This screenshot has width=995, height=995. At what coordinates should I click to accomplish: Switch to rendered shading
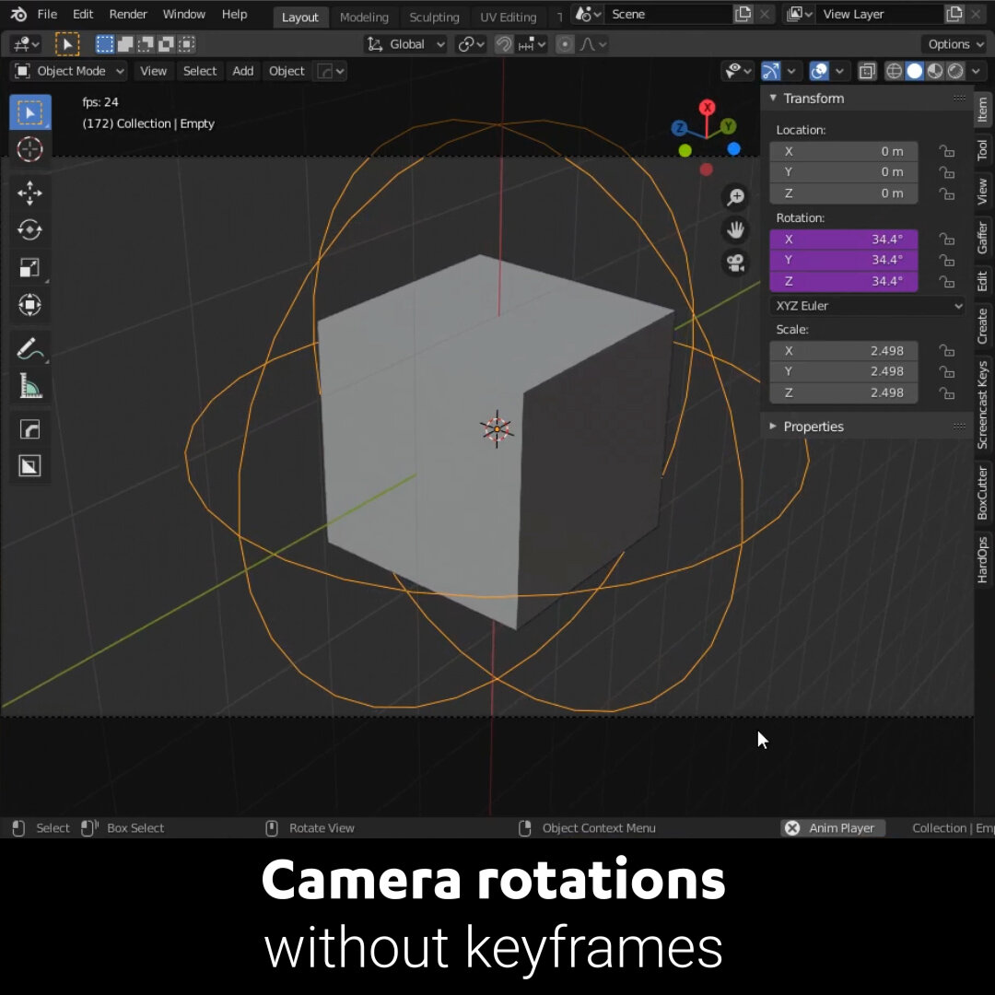click(x=955, y=71)
